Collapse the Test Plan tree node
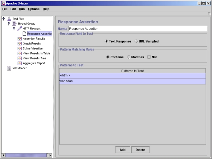Viewport: 212px width, 159px height. tap(4, 19)
